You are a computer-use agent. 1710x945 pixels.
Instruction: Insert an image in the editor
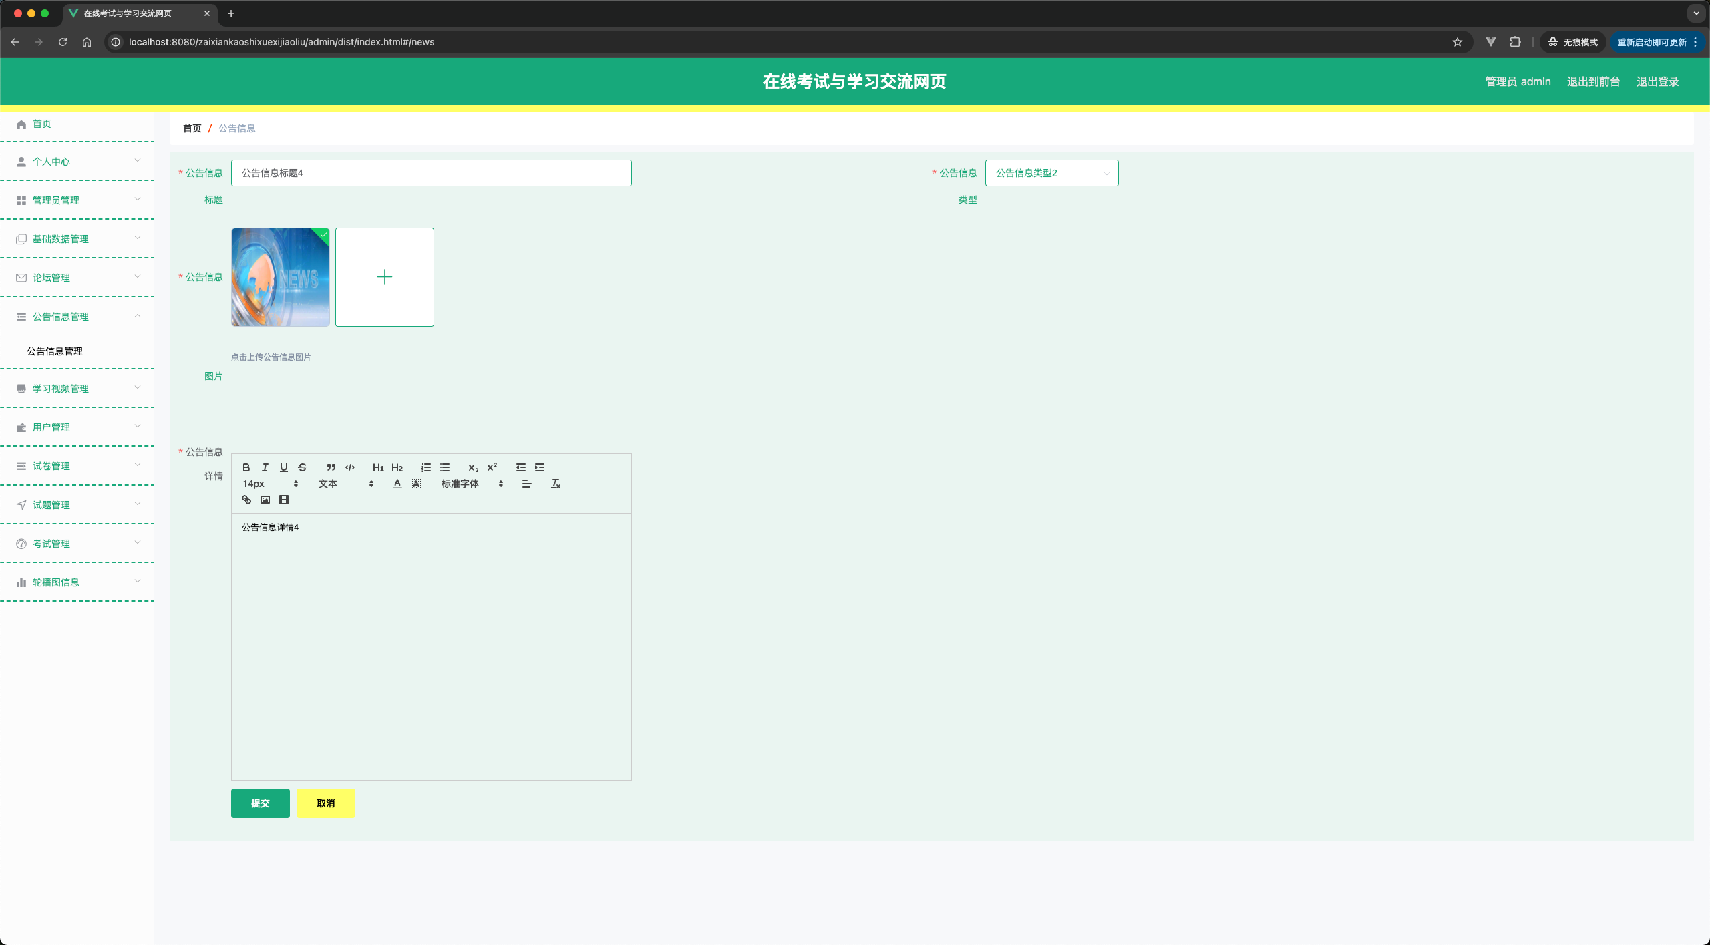(x=265, y=500)
